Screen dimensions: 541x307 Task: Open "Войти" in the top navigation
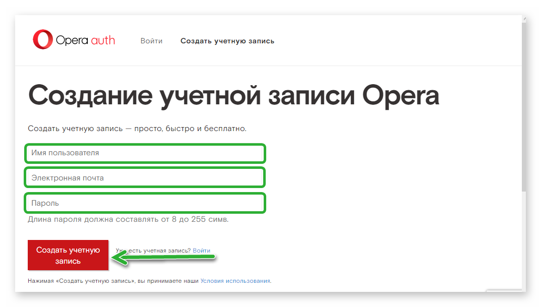click(151, 41)
